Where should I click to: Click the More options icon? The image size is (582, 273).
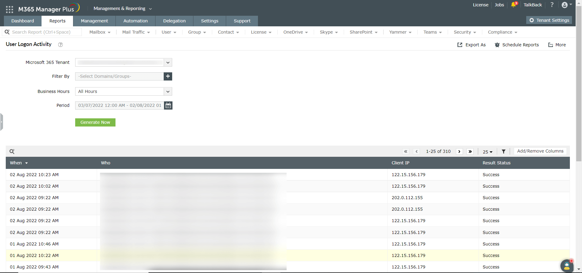(x=550, y=45)
